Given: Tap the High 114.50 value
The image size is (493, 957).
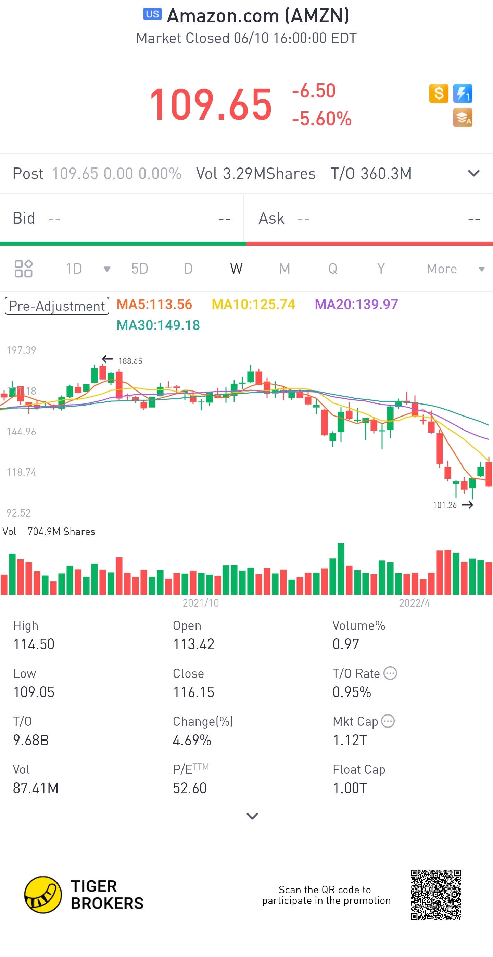Looking at the screenshot, I should pyautogui.click(x=34, y=644).
